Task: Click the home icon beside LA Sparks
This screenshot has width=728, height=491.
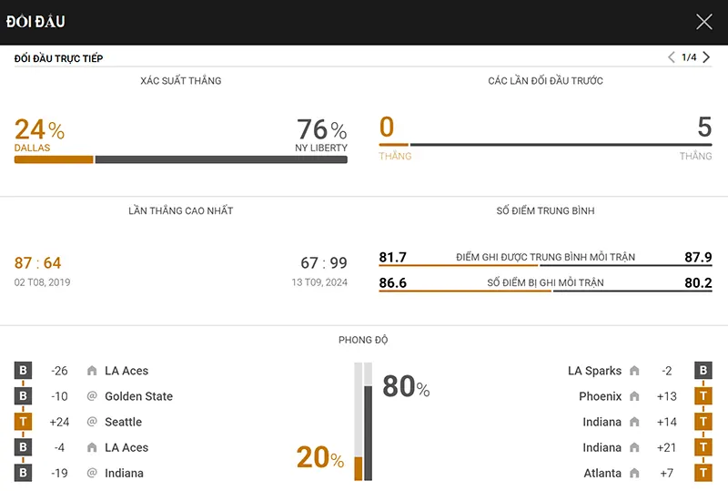Action: (634, 371)
